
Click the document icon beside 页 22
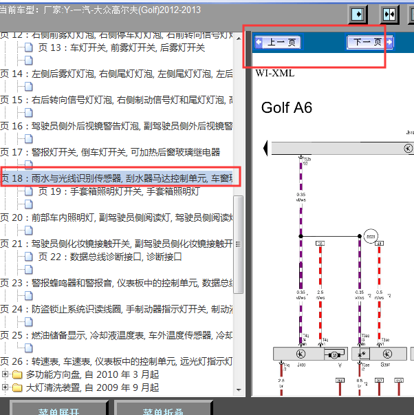[x=29, y=257]
